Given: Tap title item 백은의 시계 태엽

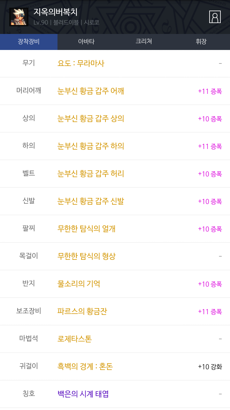Looking at the screenshot, I should click(x=83, y=394).
